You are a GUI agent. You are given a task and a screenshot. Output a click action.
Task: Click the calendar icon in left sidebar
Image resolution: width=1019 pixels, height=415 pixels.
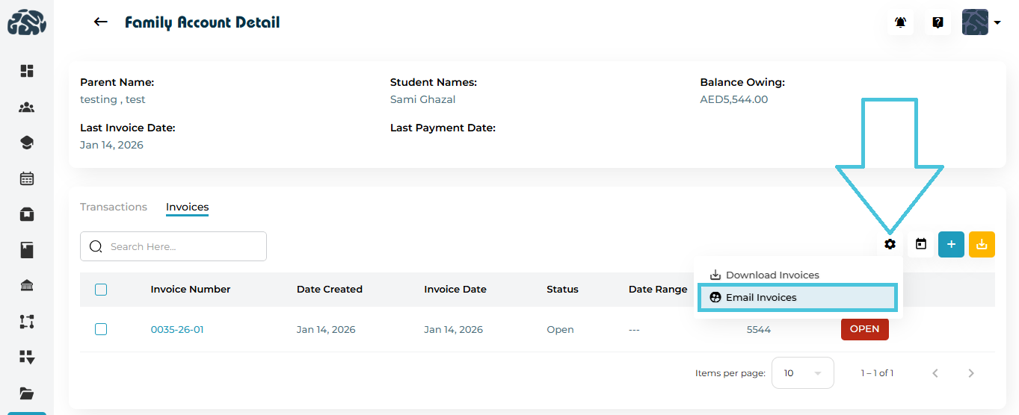coord(27,178)
